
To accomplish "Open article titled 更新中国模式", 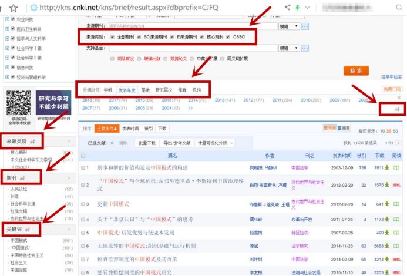I will click(113, 204).
